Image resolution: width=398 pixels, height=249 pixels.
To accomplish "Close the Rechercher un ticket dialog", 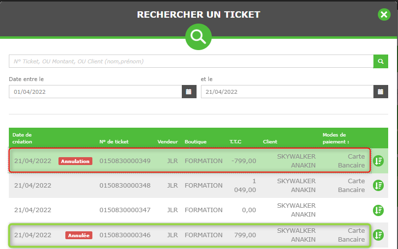I will [x=384, y=14].
